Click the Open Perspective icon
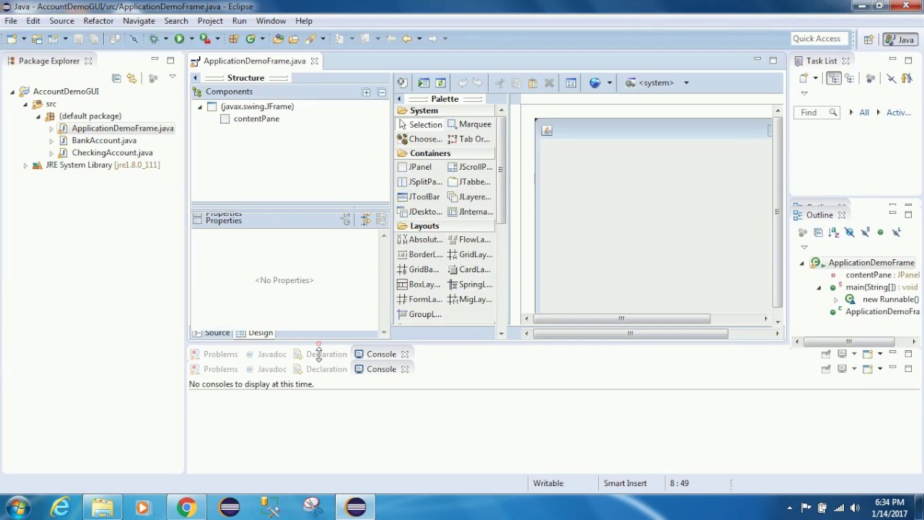 pyautogui.click(x=868, y=39)
